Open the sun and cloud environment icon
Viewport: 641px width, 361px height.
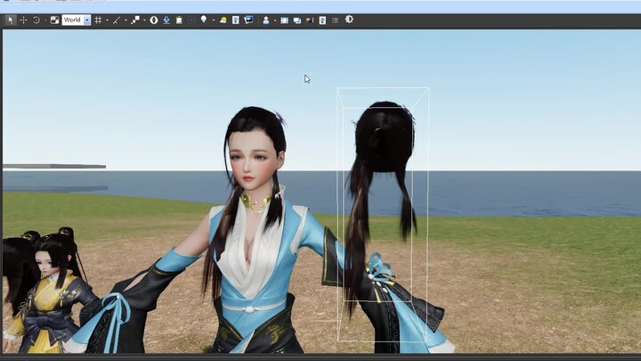coord(223,20)
